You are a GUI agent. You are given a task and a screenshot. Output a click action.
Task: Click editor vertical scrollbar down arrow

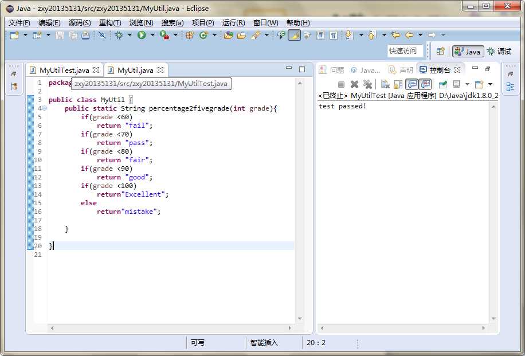(300, 319)
